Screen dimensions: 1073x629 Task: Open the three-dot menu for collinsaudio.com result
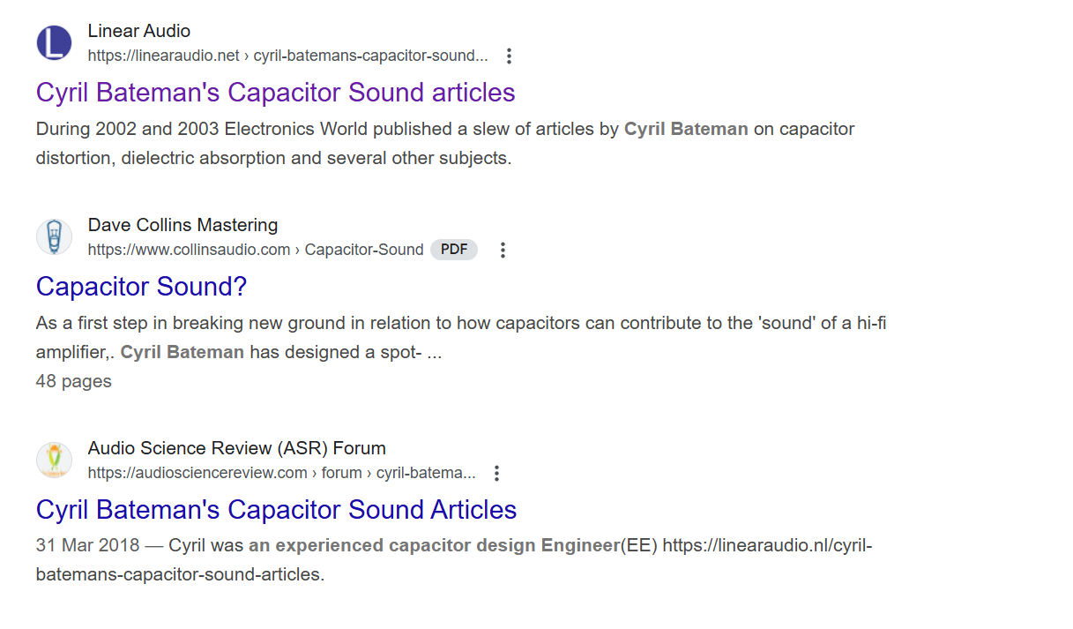tap(503, 250)
